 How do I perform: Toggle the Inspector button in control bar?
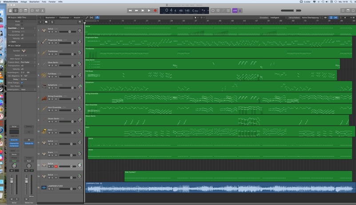pos(16,11)
